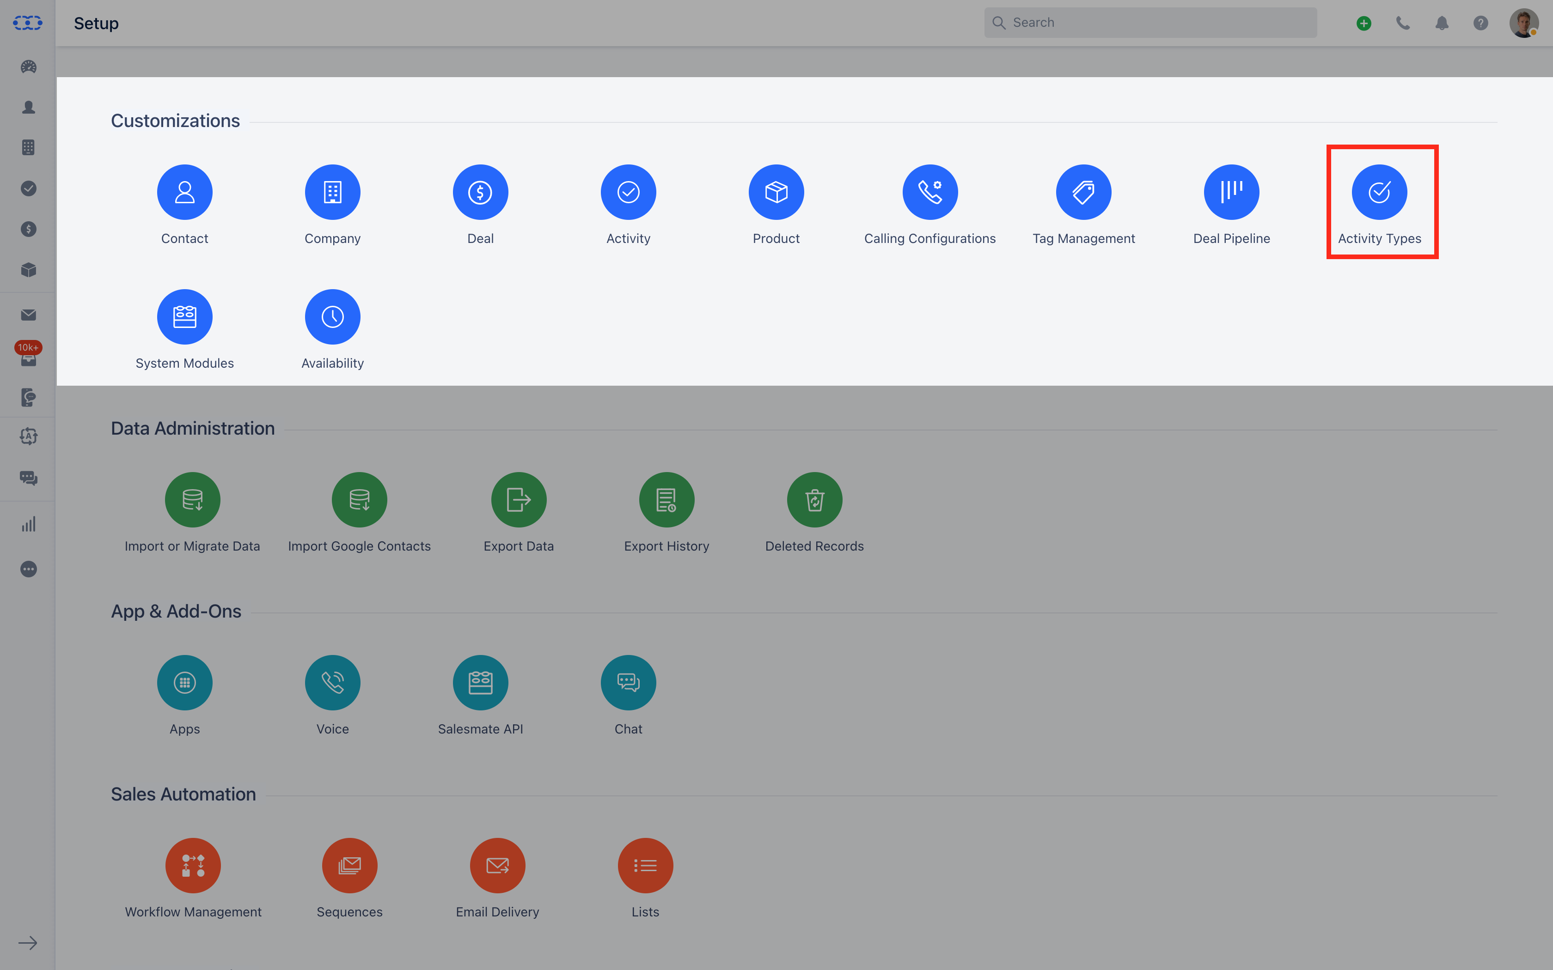Screen dimensions: 1553x970
Task: Open the Activity customization icon
Action: pyautogui.click(x=628, y=192)
